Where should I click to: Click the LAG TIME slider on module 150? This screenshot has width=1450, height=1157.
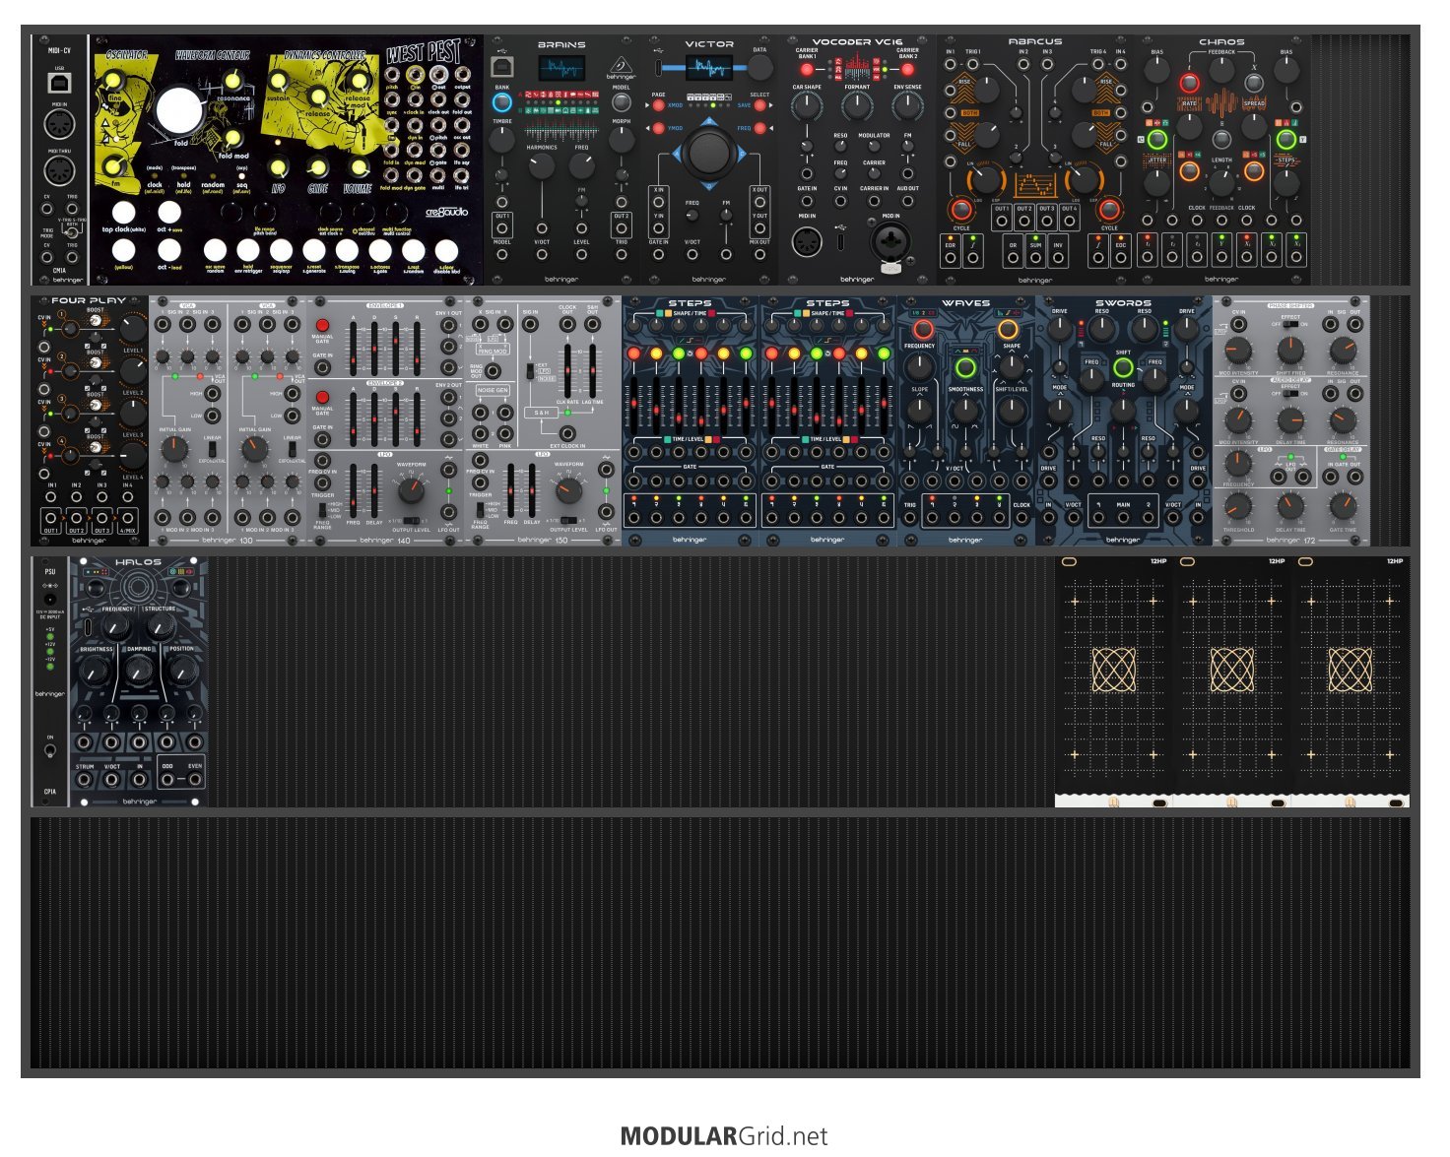593,369
